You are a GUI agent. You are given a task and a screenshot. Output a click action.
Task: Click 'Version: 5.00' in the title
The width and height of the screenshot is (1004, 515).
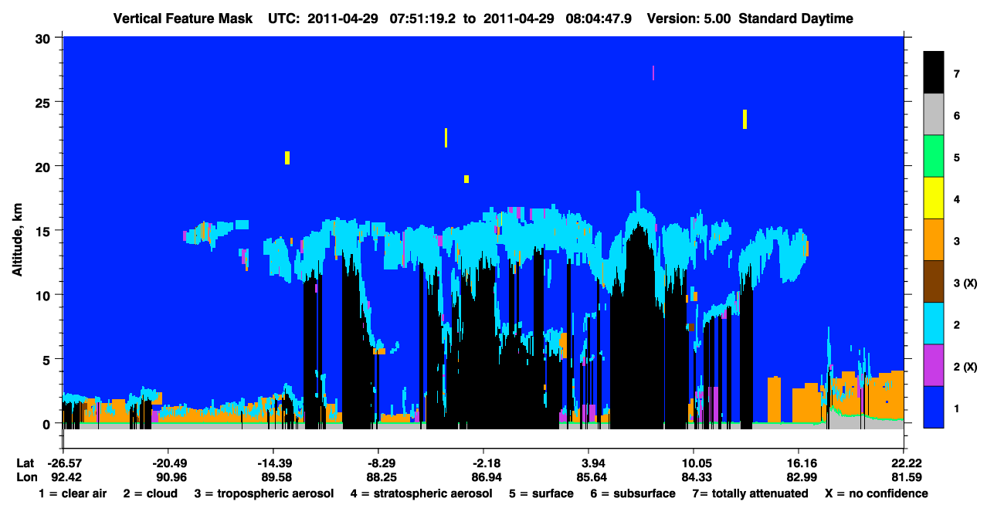coord(690,19)
